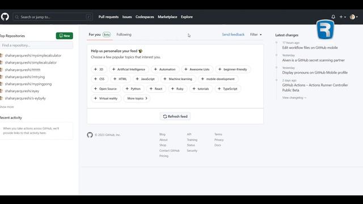Screen dimensions: 363x204
Task: Add the Automation topic
Action: tap(165, 69)
